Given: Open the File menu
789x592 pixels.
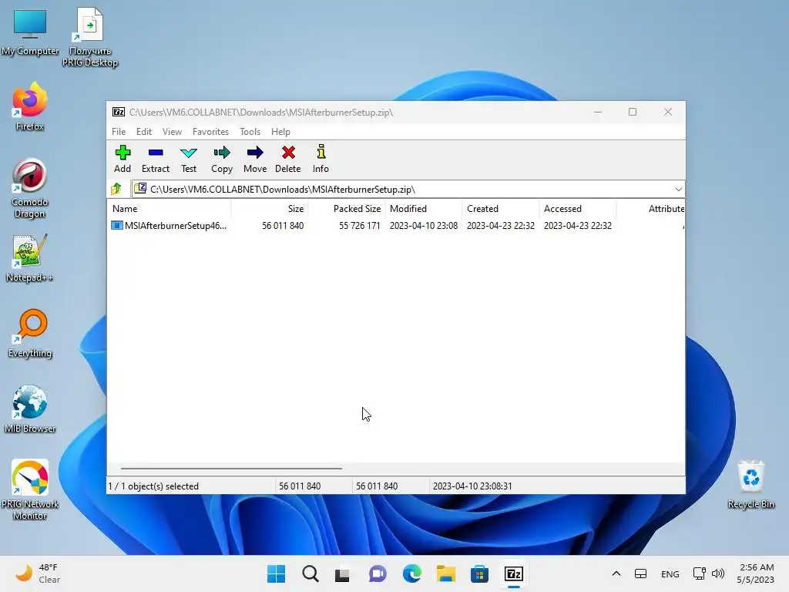Looking at the screenshot, I should (119, 131).
